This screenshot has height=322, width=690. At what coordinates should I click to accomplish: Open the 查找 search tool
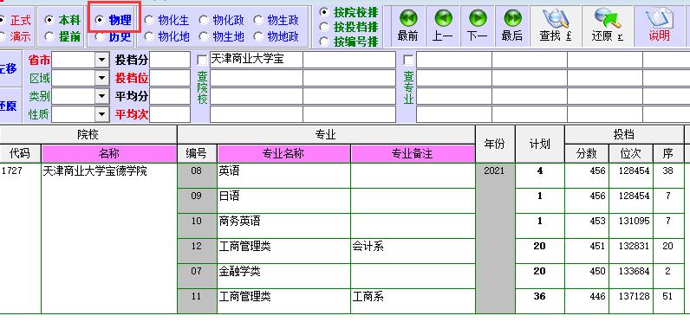556,26
